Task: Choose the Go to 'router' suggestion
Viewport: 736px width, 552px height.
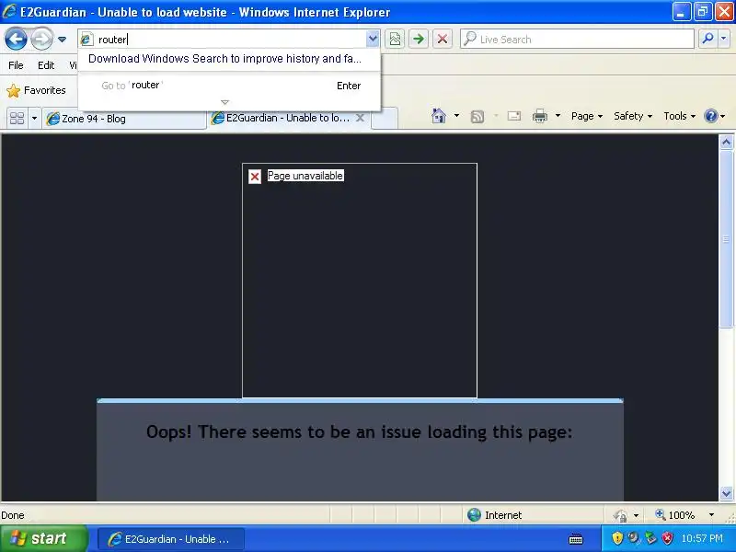Action: (x=229, y=86)
